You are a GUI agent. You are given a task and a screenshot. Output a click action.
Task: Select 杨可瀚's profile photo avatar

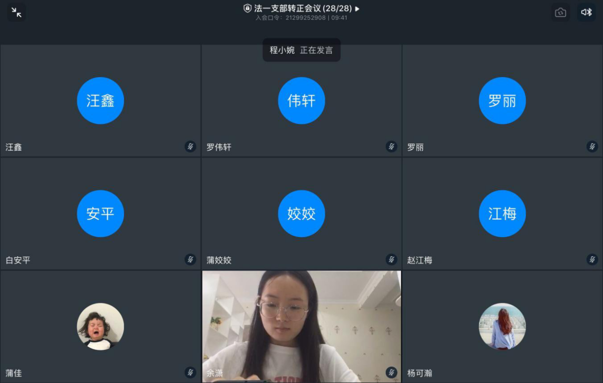point(502,326)
